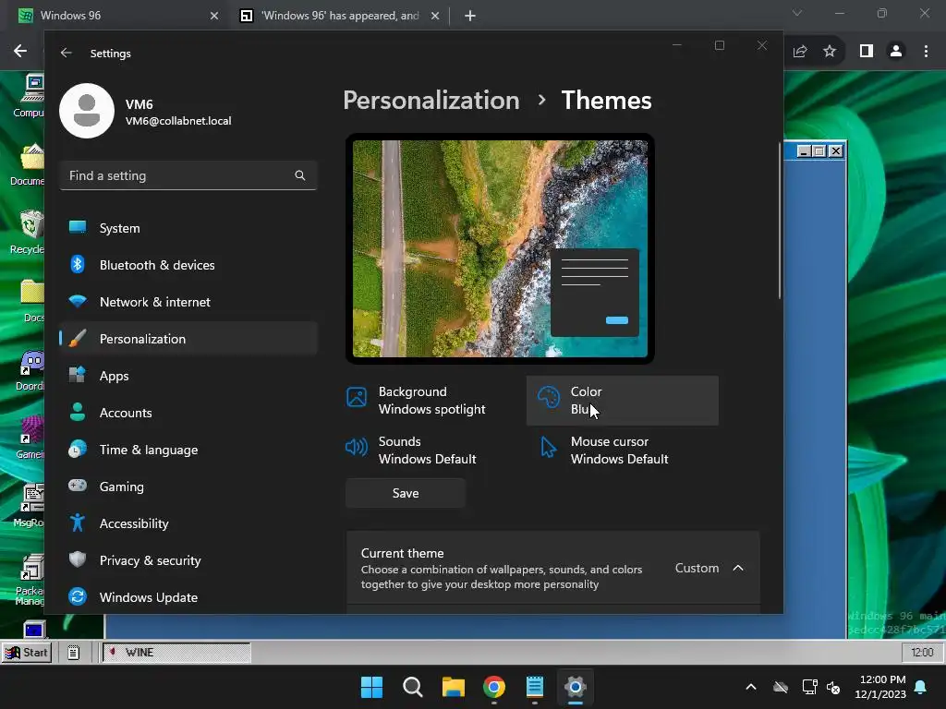
Task: Click the VM6 user avatar
Action: point(87,111)
